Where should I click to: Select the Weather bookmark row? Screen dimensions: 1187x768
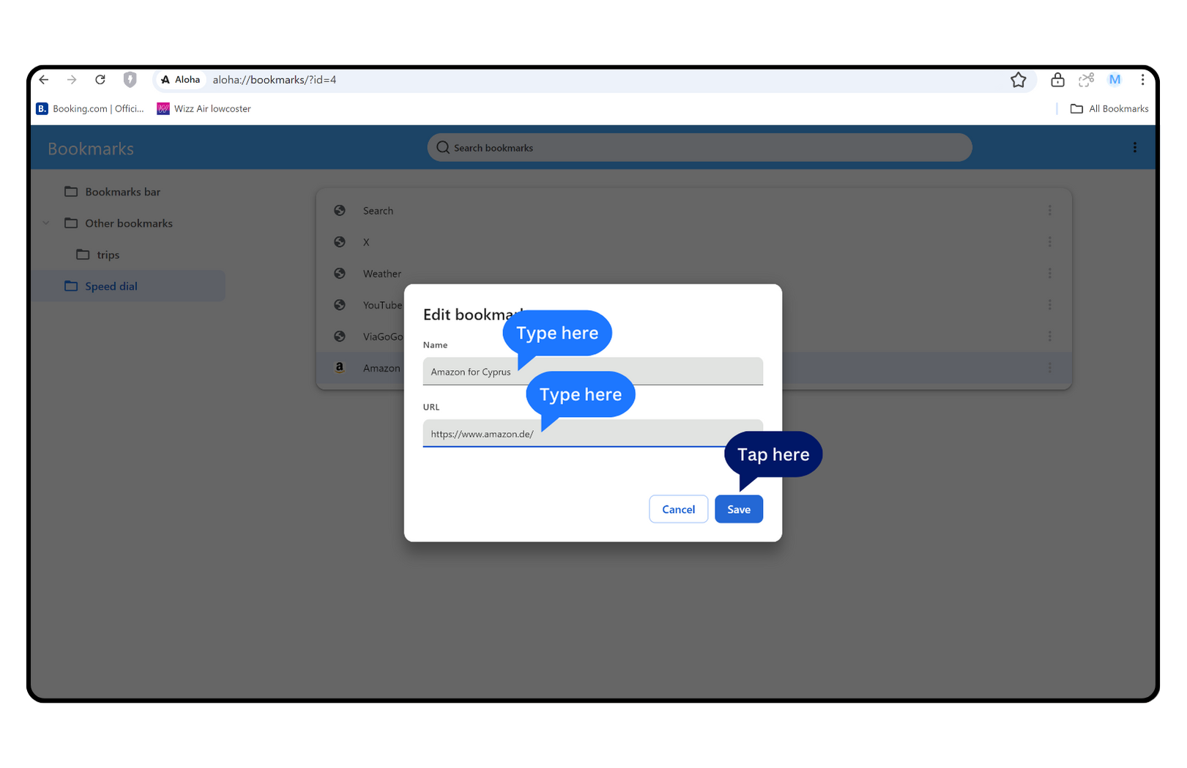pyautogui.click(x=693, y=274)
